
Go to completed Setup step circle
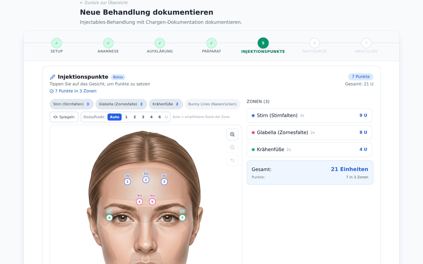pyautogui.click(x=57, y=43)
